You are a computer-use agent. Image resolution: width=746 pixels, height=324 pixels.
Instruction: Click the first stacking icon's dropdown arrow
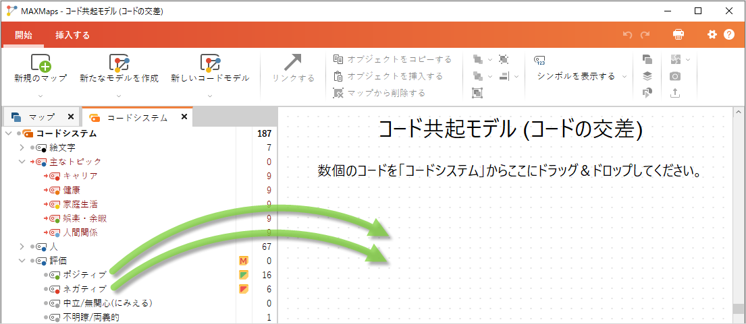pyautogui.click(x=490, y=60)
